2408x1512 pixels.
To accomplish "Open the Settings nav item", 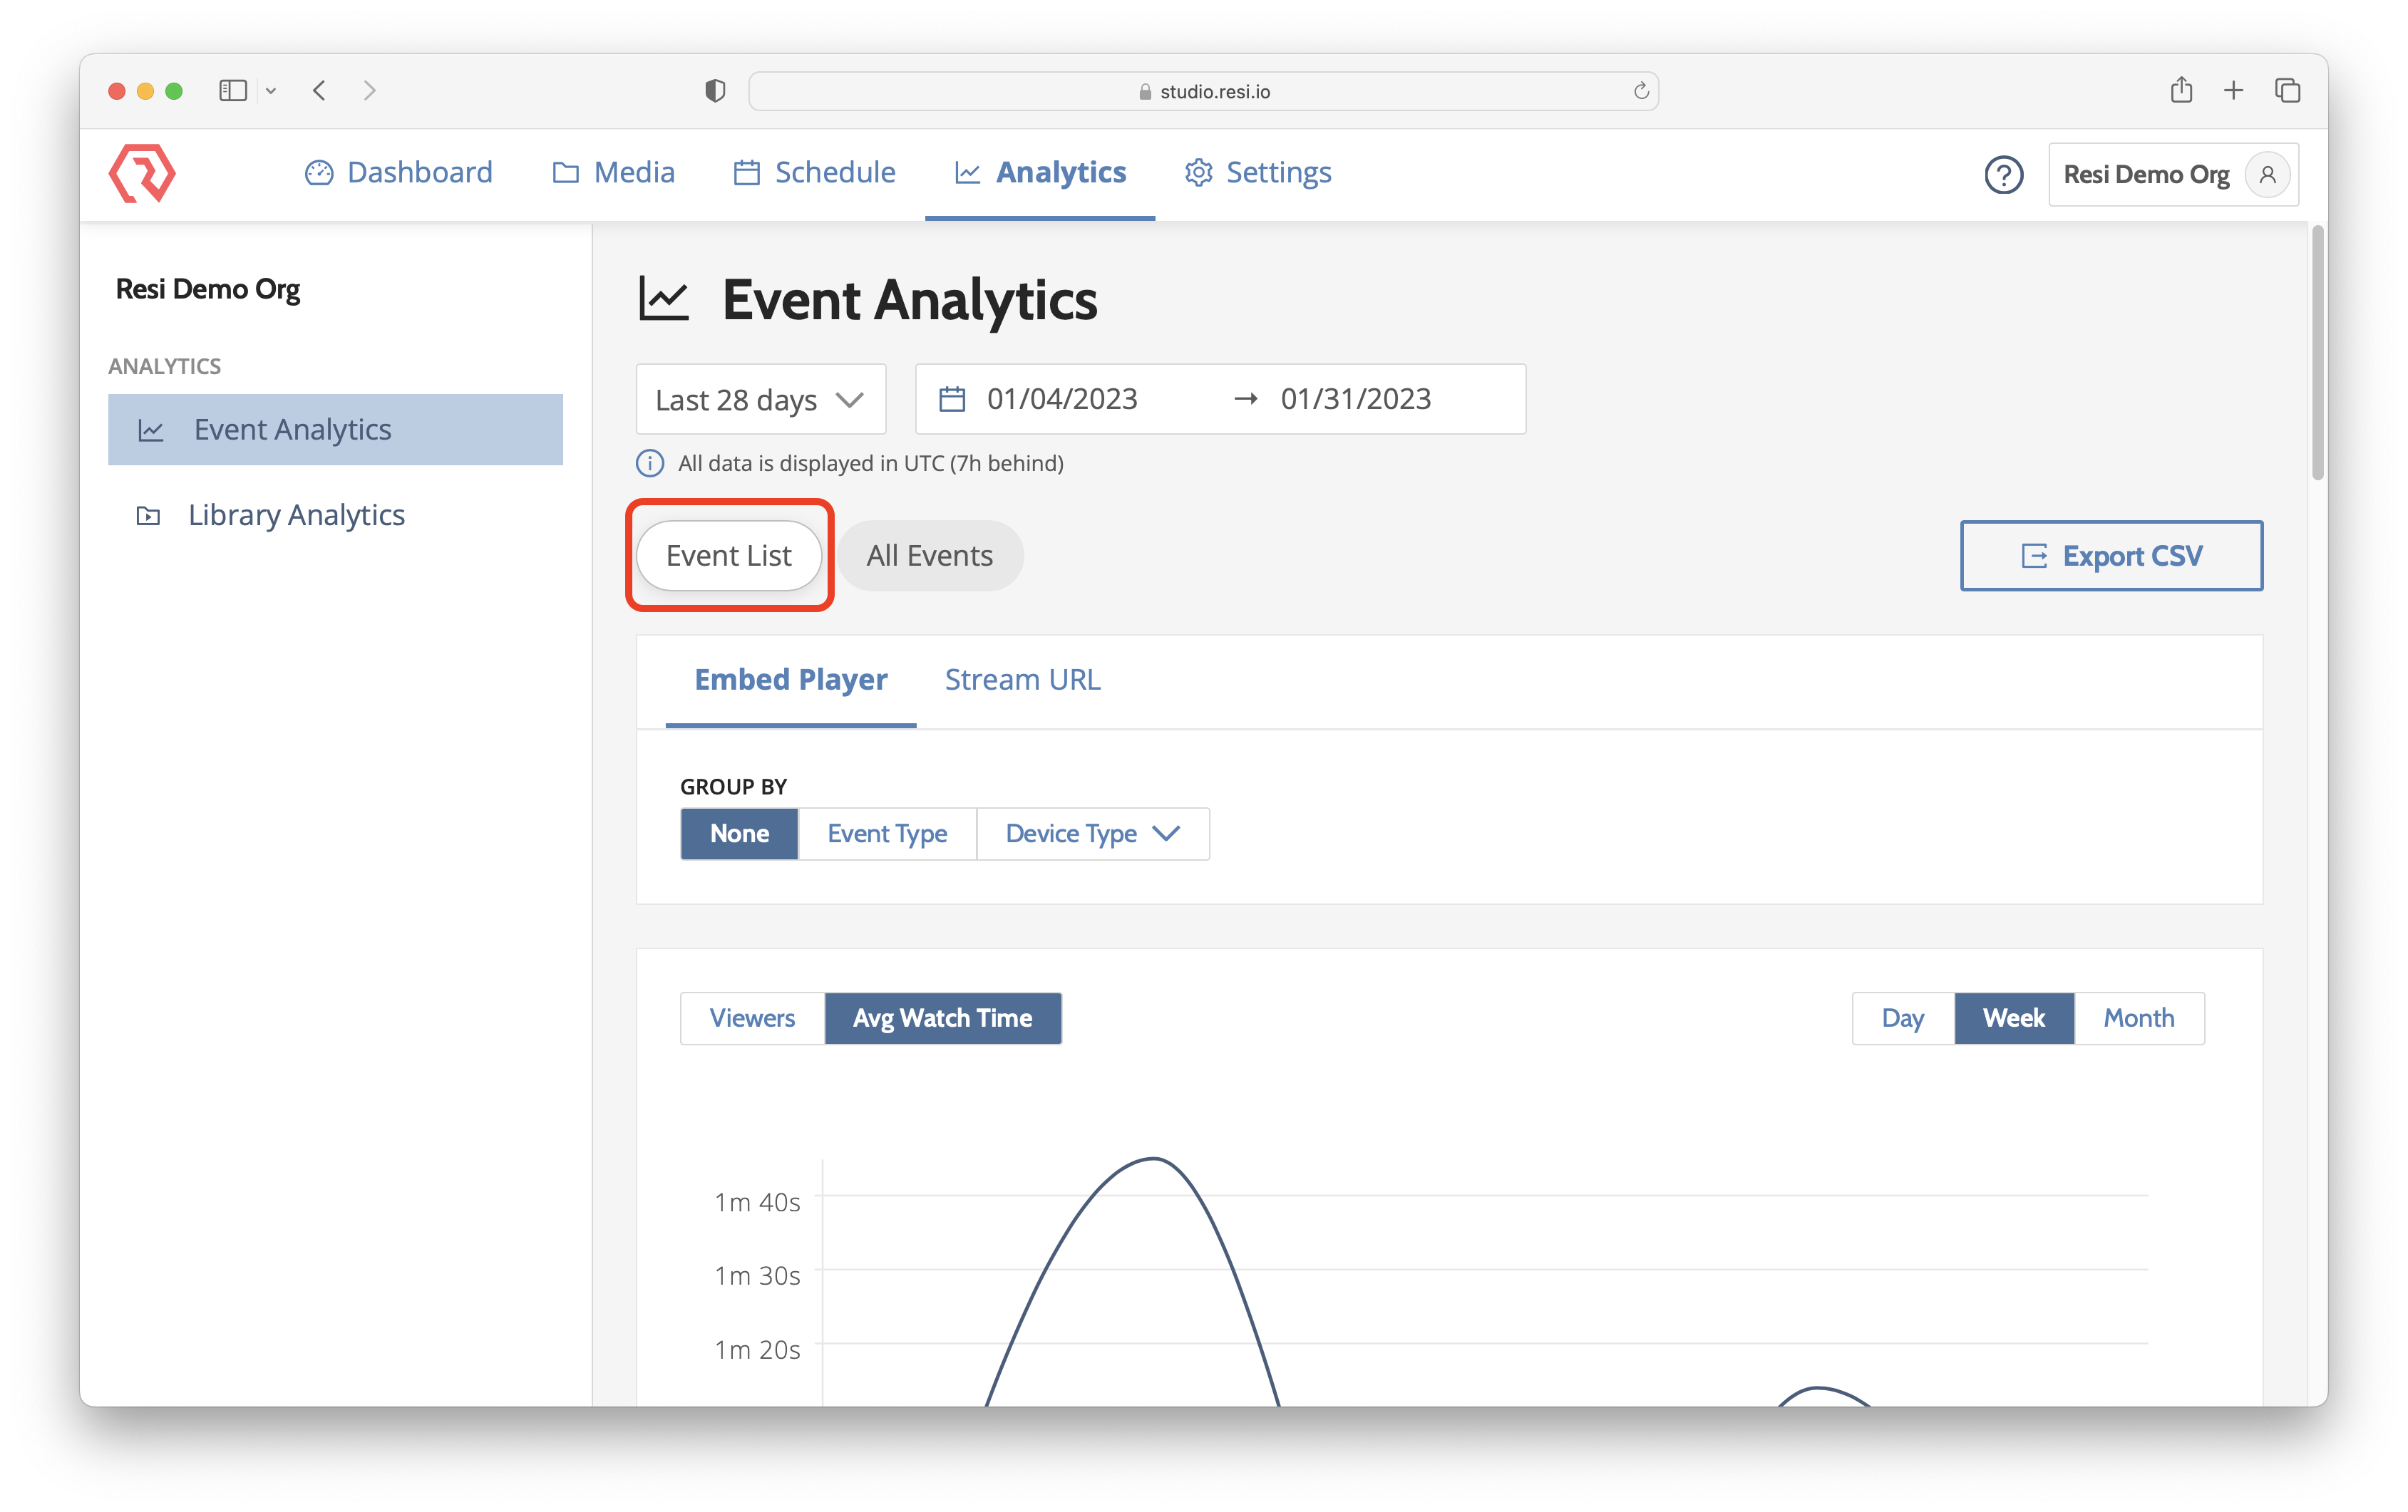I will [x=1257, y=173].
